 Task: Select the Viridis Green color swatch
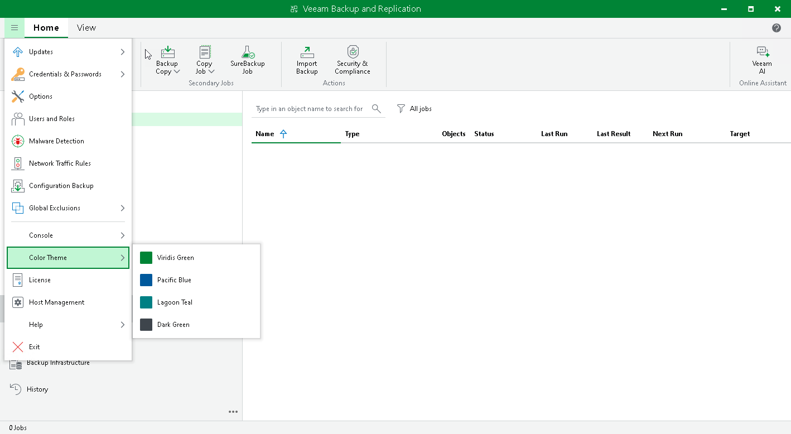click(146, 258)
